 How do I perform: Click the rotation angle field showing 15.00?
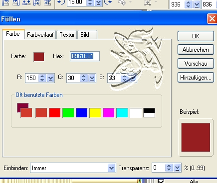pos(77,2)
